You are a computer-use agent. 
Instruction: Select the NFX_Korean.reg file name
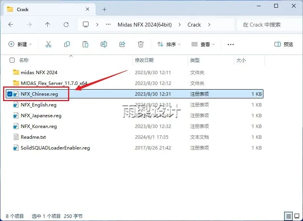(39, 126)
